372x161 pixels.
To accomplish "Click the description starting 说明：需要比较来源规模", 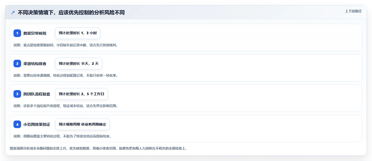I will click(x=66, y=75).
